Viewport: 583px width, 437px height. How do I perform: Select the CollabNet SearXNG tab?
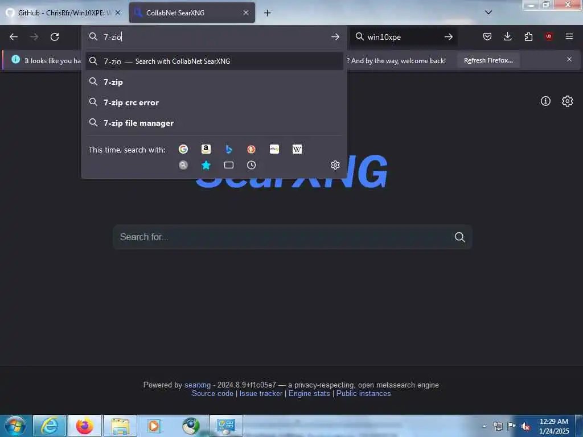[x=192, y=13]
